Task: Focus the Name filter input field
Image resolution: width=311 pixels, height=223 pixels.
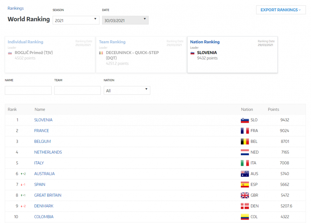Action: pyautogui.click(x=28, y=91)
